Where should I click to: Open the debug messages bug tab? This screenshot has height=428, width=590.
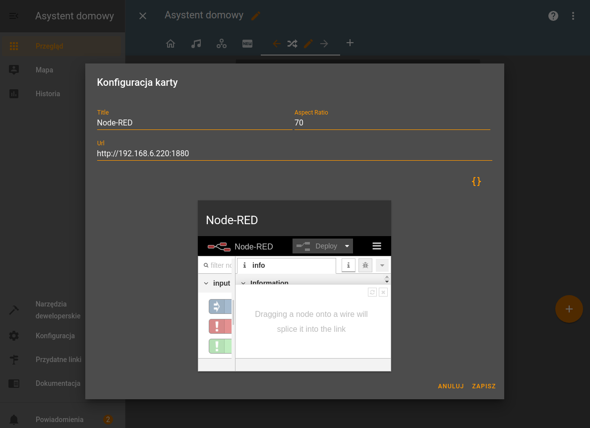[x=365, y=265]
